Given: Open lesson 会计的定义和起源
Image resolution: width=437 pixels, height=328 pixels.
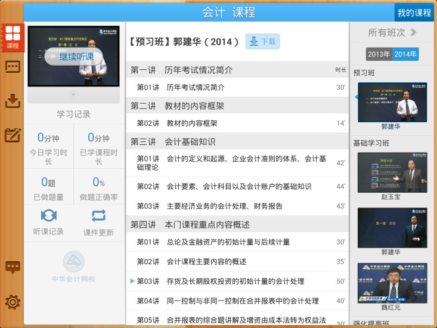Looking at the screenshot, I should tap(237, 163).
